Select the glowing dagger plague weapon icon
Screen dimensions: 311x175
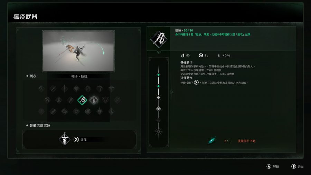pos(94,100)
